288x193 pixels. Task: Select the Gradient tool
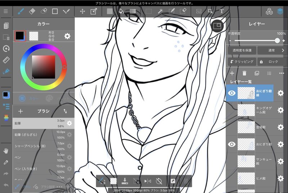132,11
